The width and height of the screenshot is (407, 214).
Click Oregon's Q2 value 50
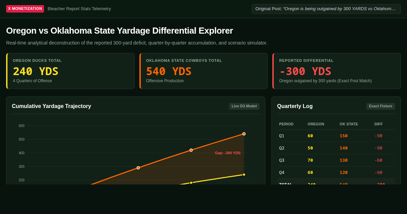coord(310,148)
